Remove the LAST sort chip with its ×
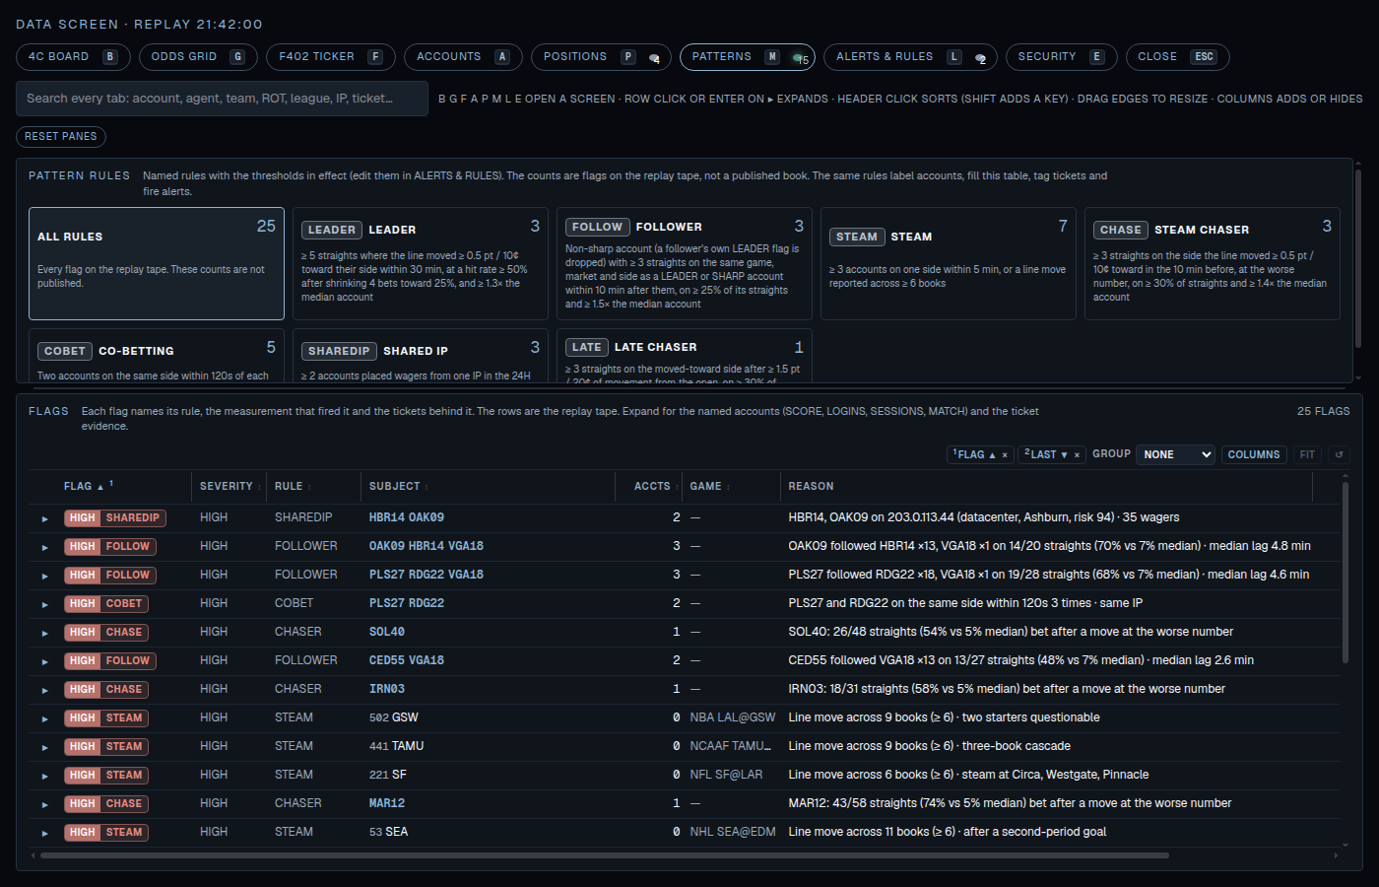 (x=1077, y=455)
